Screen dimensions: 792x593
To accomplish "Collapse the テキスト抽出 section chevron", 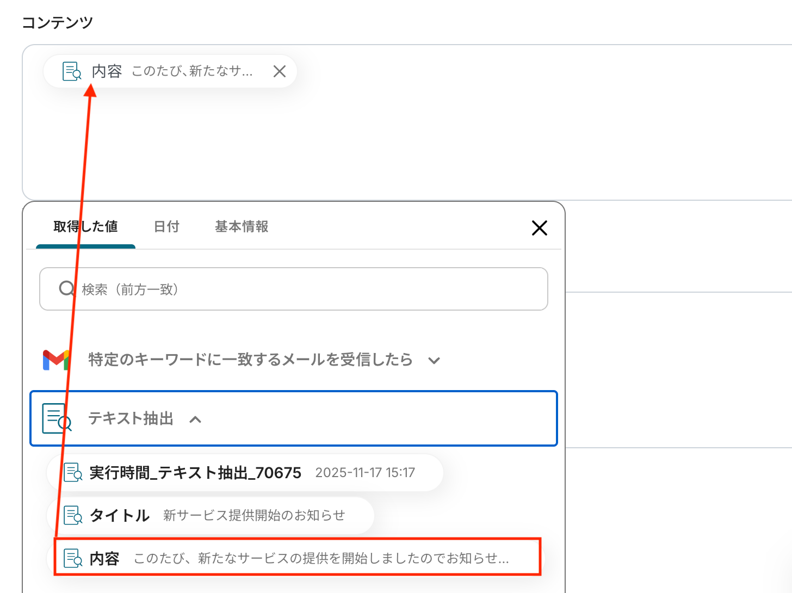I will click(x=195, y=419).
